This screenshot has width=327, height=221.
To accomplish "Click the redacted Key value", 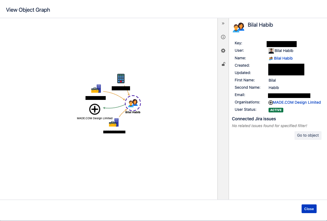I will tap(281, 44).
